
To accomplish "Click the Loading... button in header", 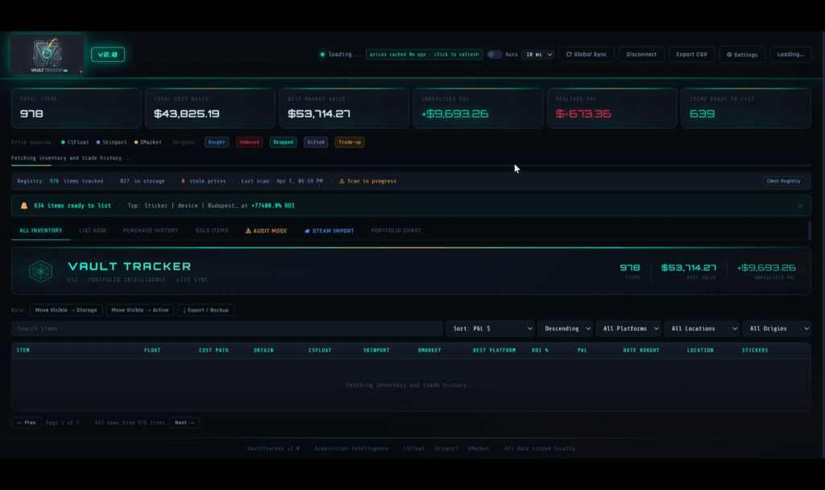I will [790, 55].
